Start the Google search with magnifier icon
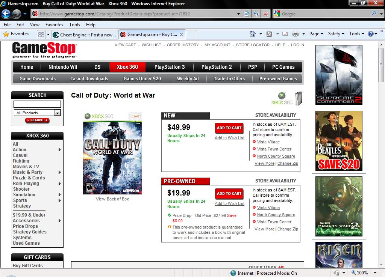 374,14
